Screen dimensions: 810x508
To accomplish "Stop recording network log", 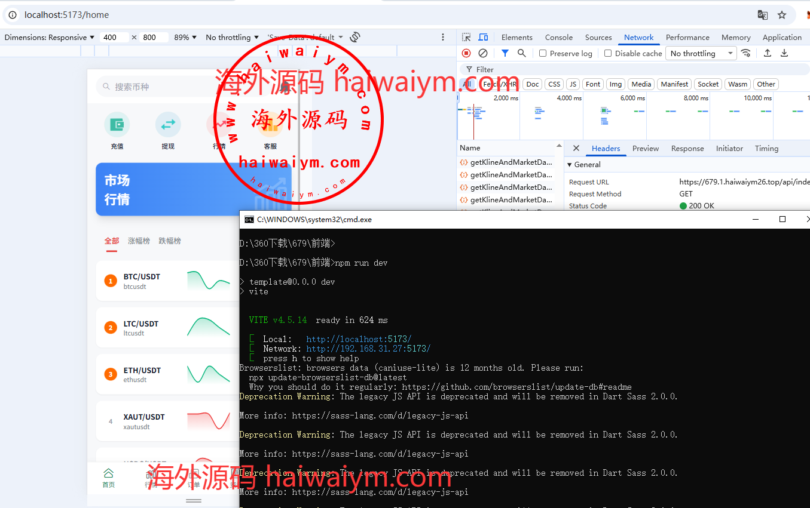I will pyautogui.click(x=466, y=53).
